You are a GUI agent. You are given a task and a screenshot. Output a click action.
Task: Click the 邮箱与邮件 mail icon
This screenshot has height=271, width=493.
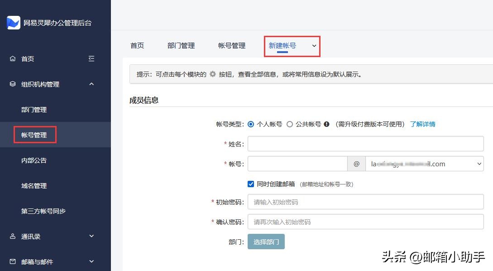click(x=13, y=261)
